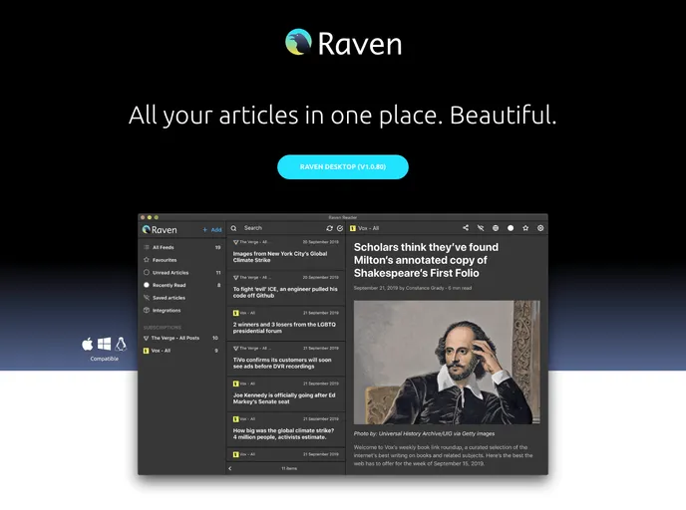Open settings with the gear icon
Viewport: 686px width, 510px height.
(540, 228)
